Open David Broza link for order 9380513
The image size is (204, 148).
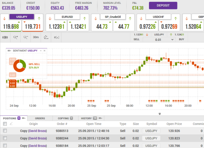[38, 131]
